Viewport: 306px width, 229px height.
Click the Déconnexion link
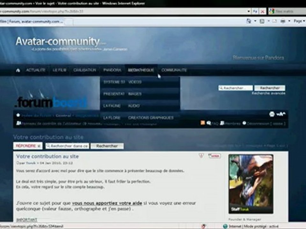(x=266, y=123)
